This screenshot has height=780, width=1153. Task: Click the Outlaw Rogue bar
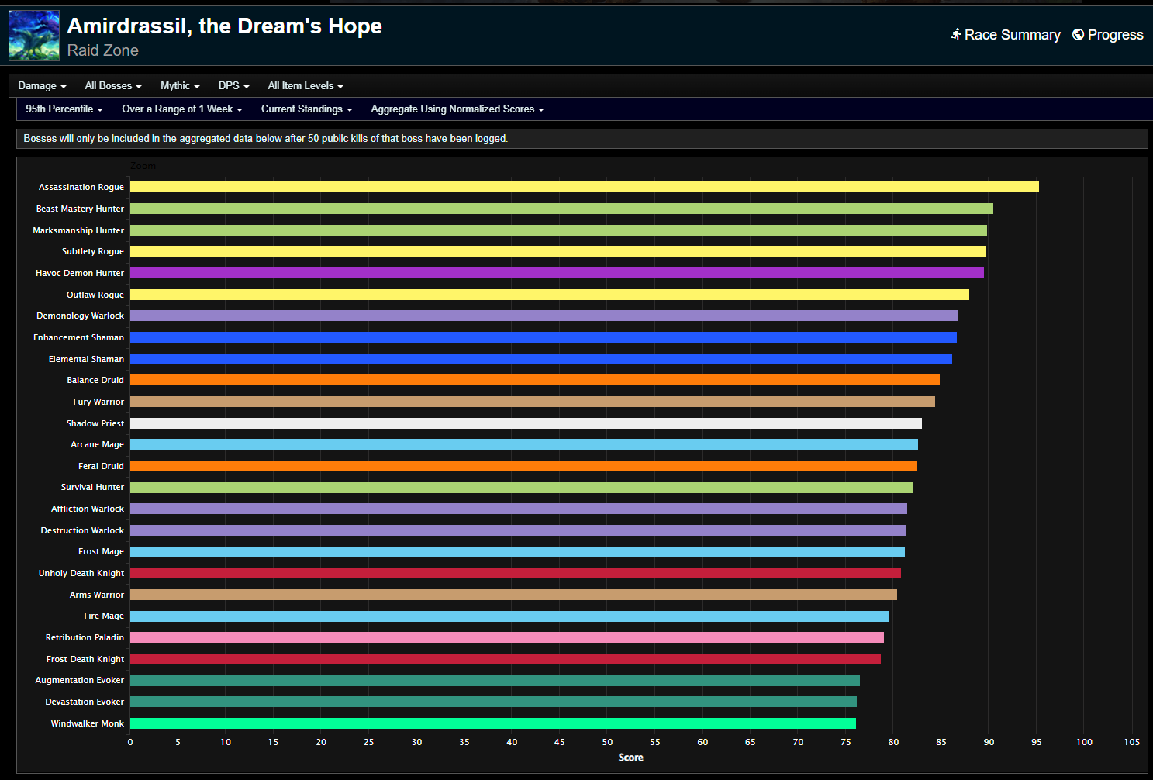tap(550, 295)
